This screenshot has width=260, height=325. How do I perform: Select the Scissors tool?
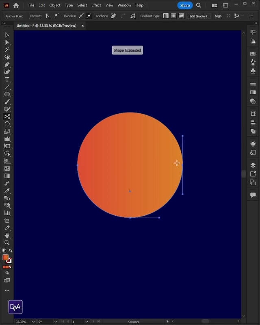pos(7,117)
